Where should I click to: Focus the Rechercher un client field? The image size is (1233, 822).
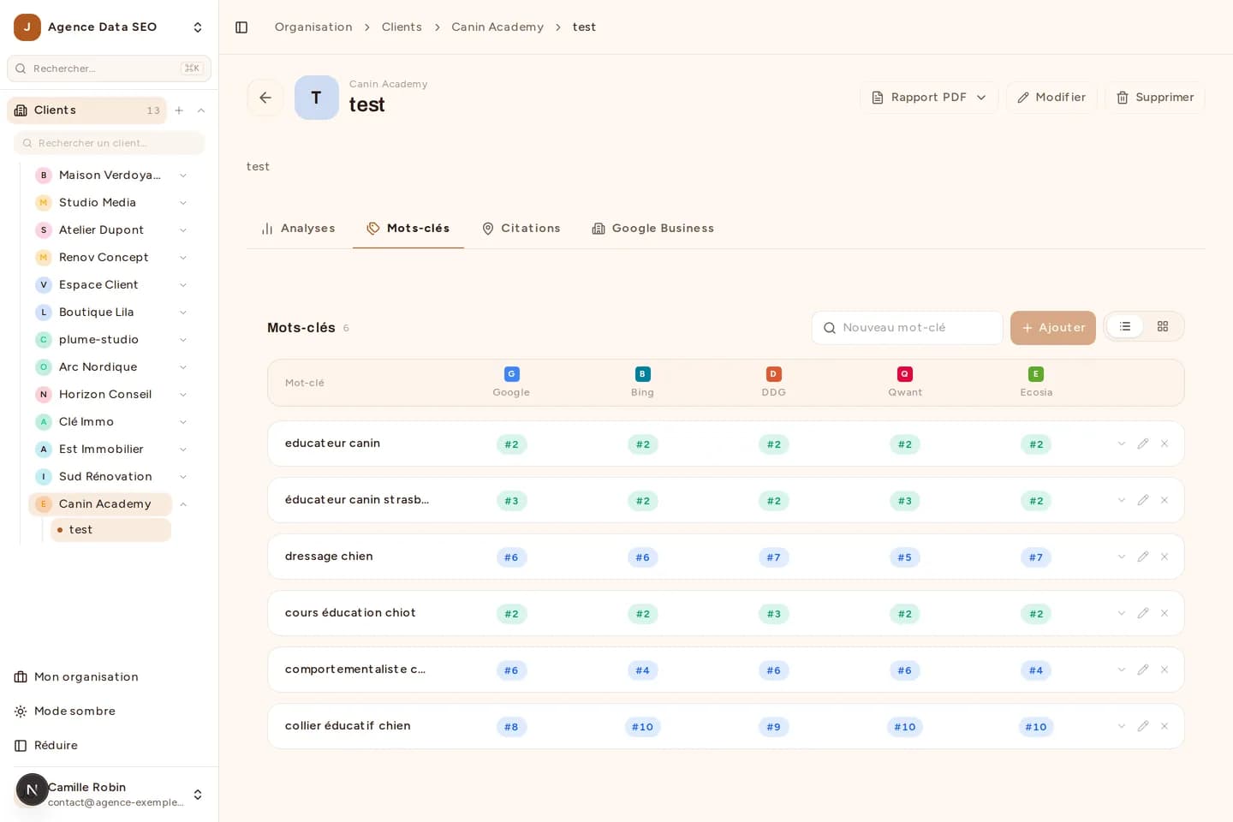click(x=110, y=143)
